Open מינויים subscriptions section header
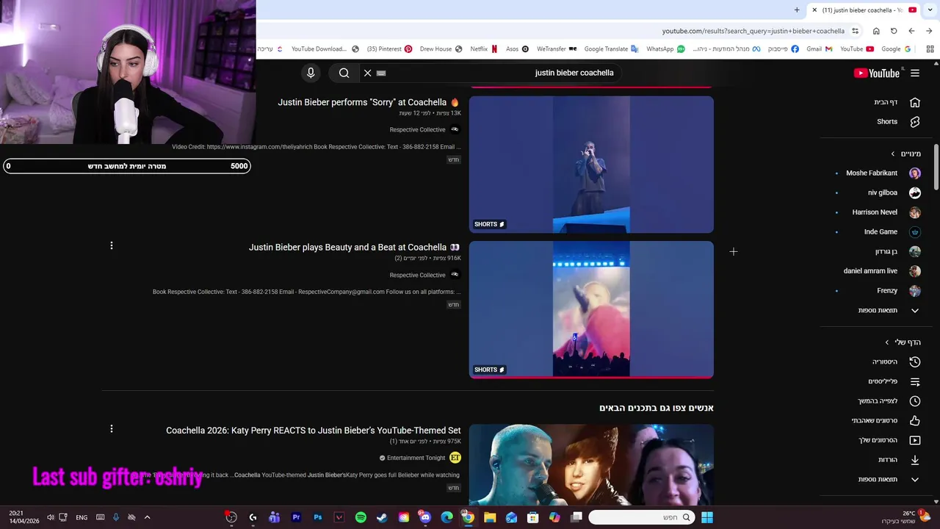 tap(905, 154)
